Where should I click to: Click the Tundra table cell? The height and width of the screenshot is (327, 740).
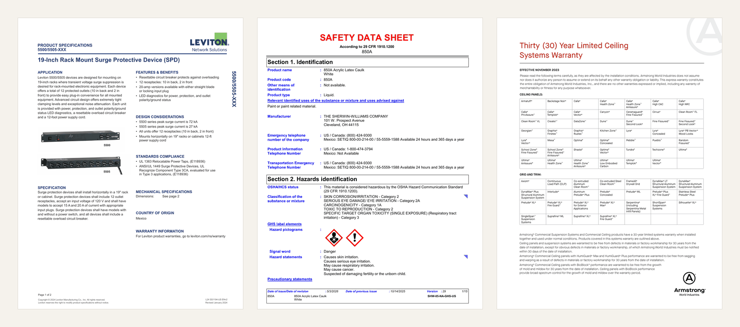[637, 153]
